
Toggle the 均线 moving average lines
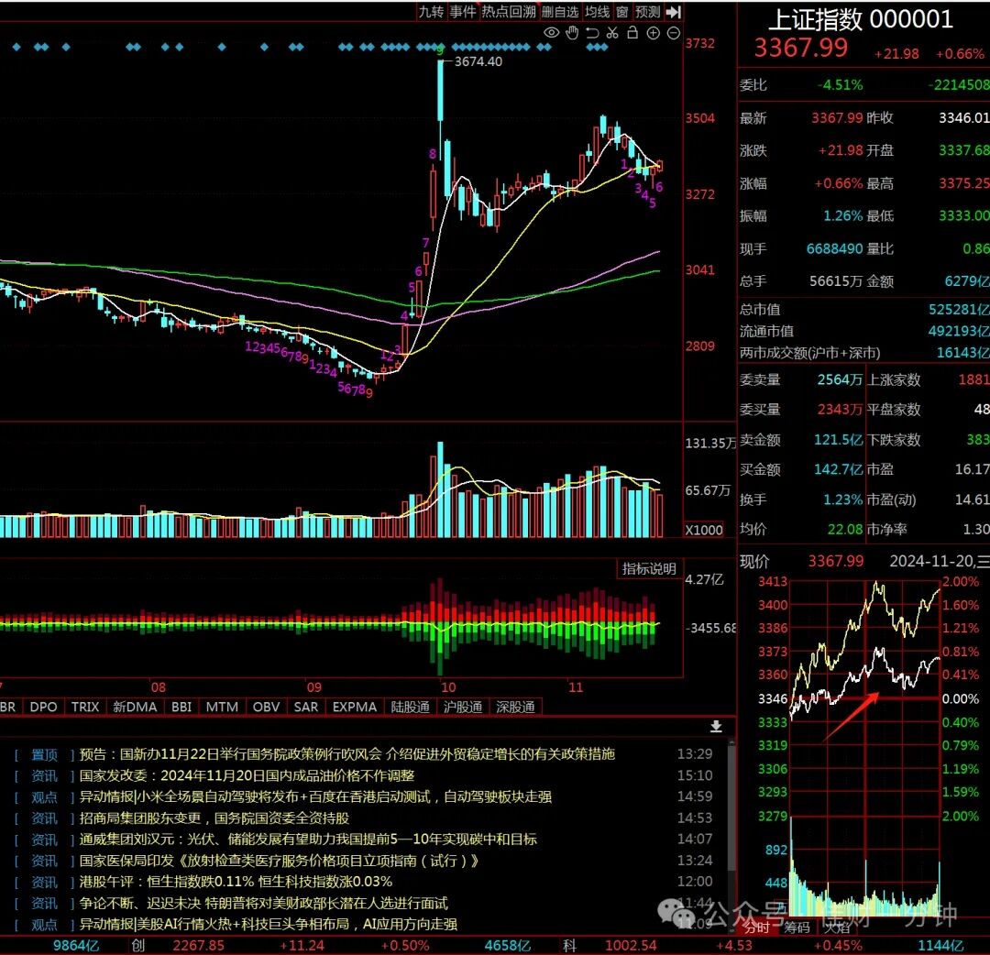point(597,11)
